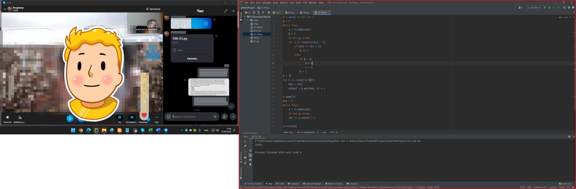Change the windows-1251 file encoding in the status bar
The image size is (576, 189).
point(540,187)
